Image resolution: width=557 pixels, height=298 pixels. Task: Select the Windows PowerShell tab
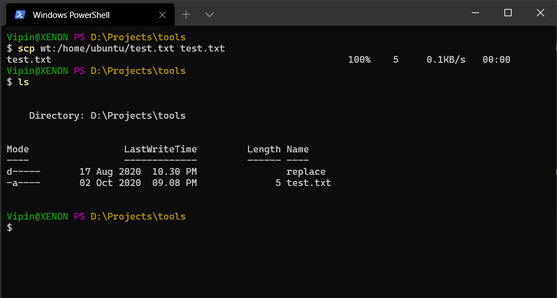90,15
